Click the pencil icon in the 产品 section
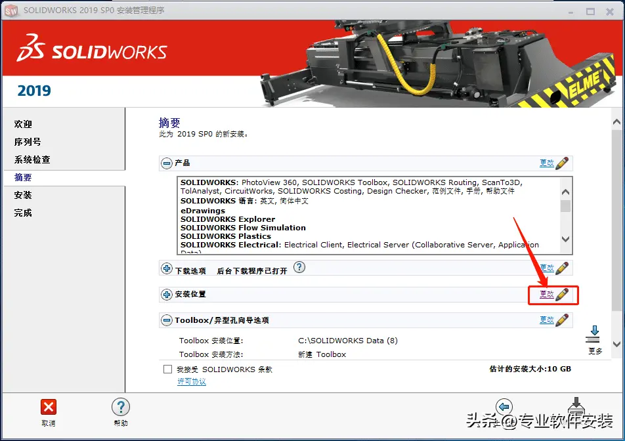The height and width of the screenshot is (441, 625). (x=561, y=163)
